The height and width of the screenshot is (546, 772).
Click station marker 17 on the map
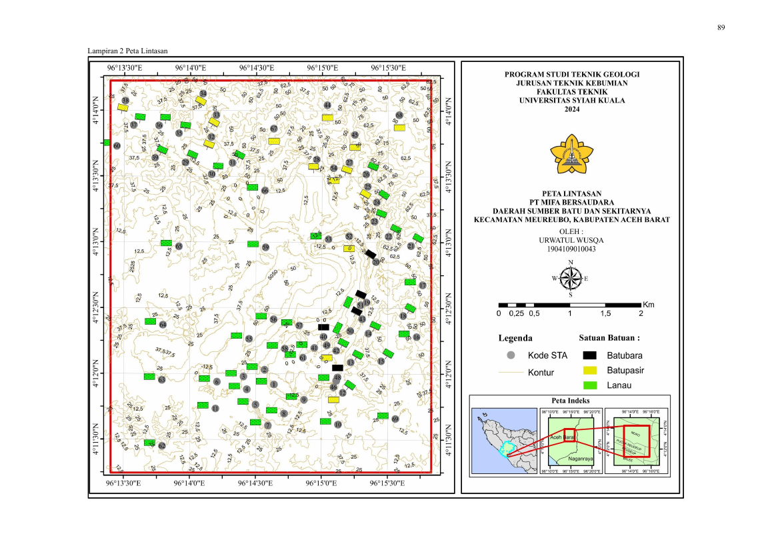click(x=423, y=285)
